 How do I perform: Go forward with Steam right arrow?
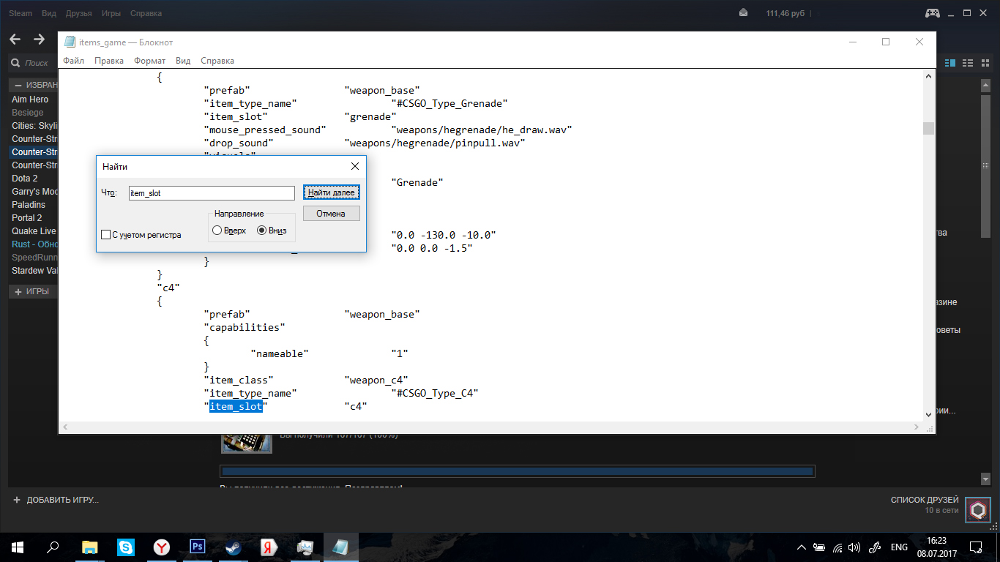coord(39,40)
